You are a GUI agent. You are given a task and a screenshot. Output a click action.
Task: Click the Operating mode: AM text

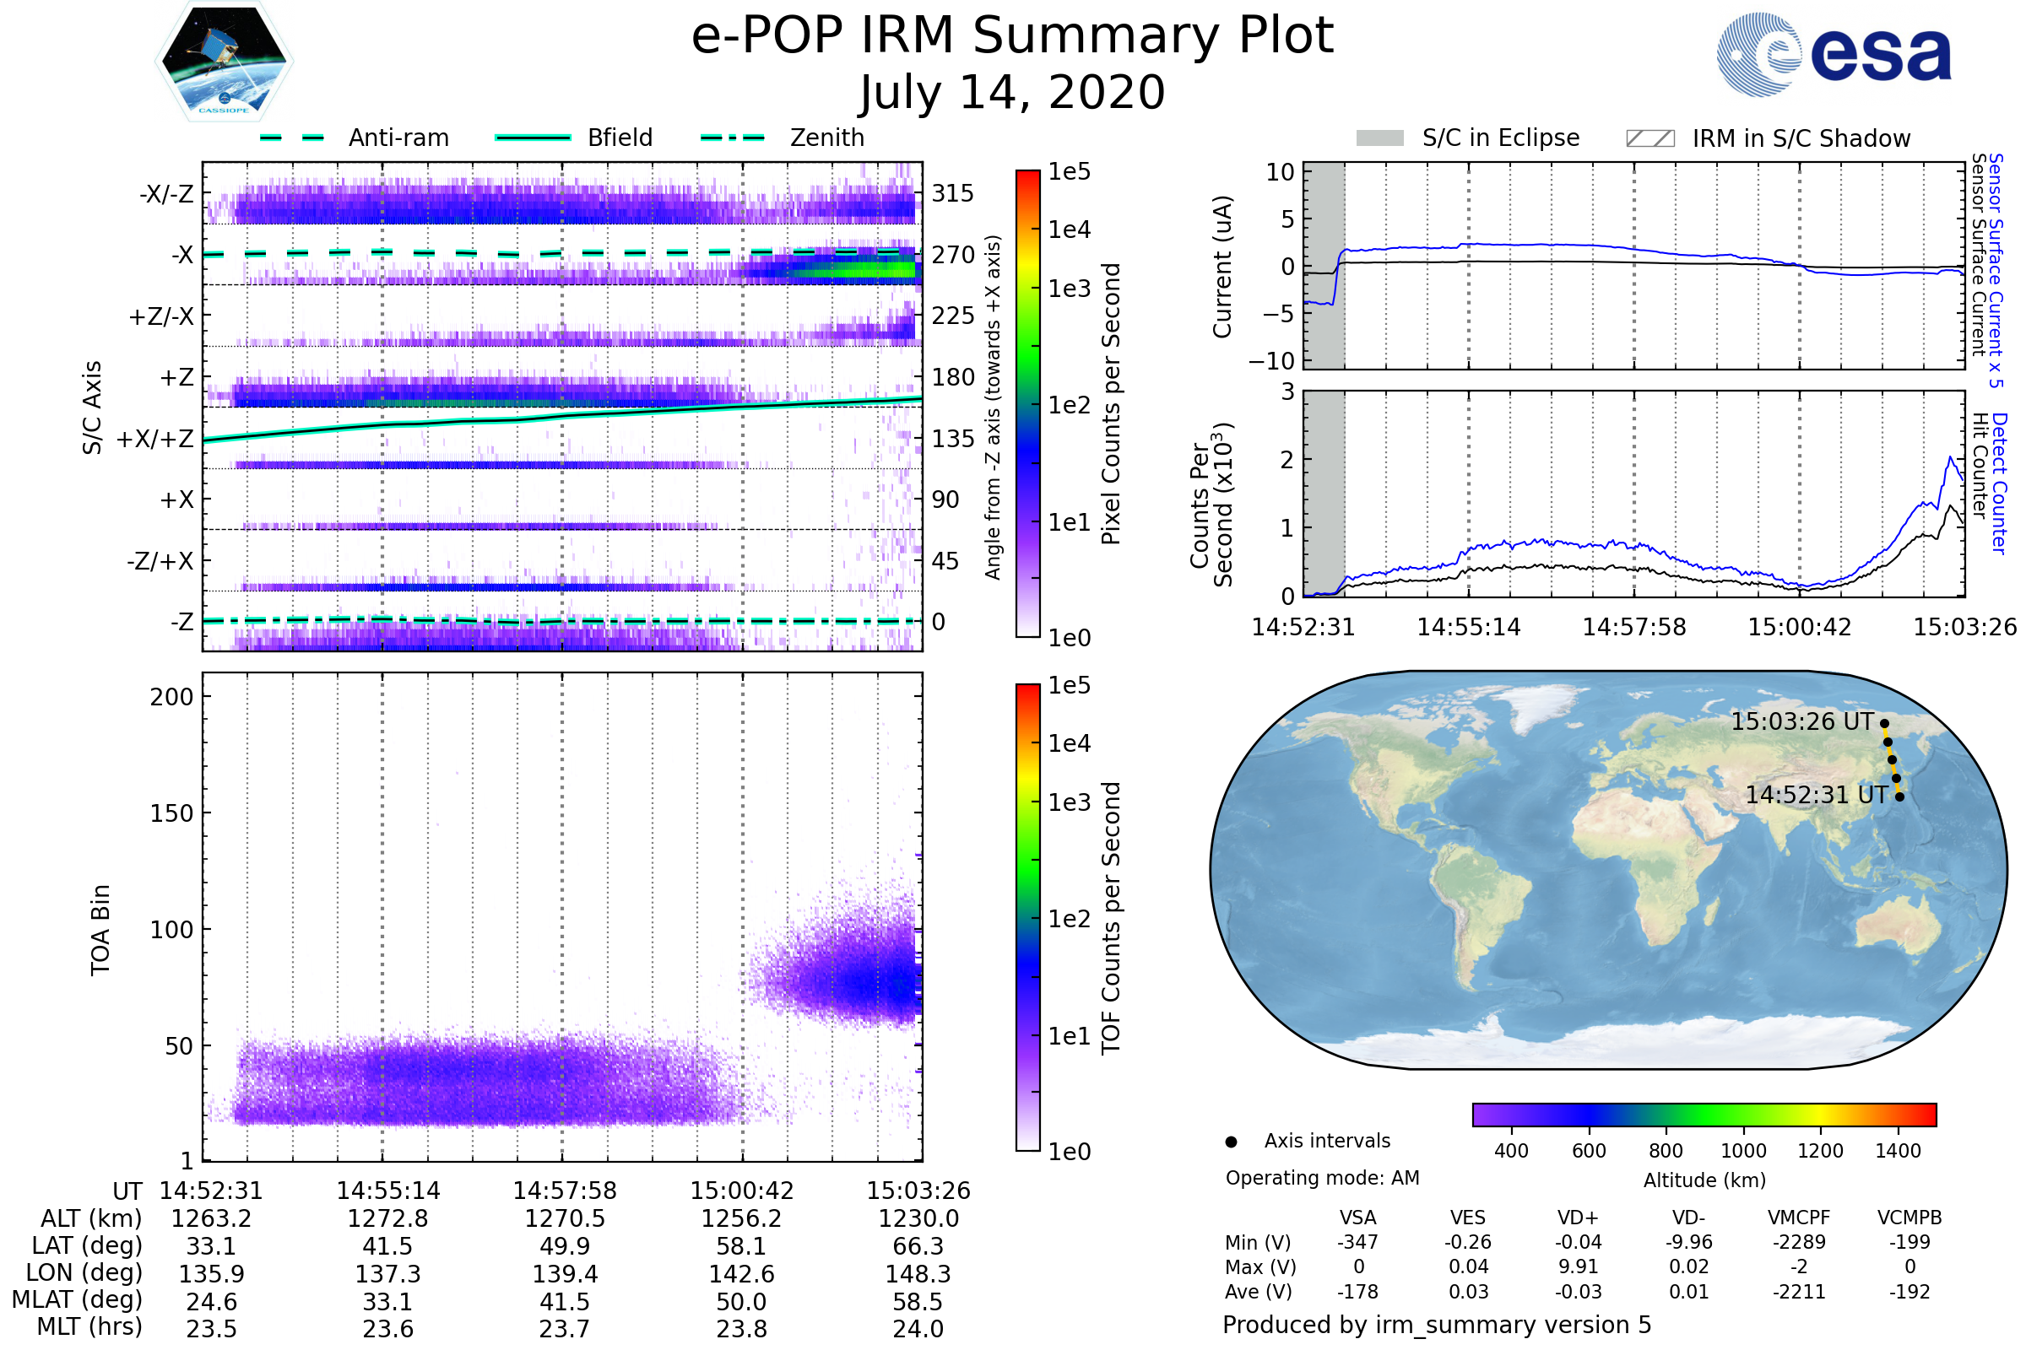click(1322, 1179)
